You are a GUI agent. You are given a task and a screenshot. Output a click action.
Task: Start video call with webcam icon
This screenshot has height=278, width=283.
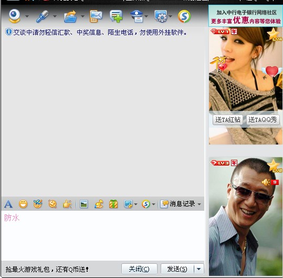pyautogui.click(x=14, y=16)
